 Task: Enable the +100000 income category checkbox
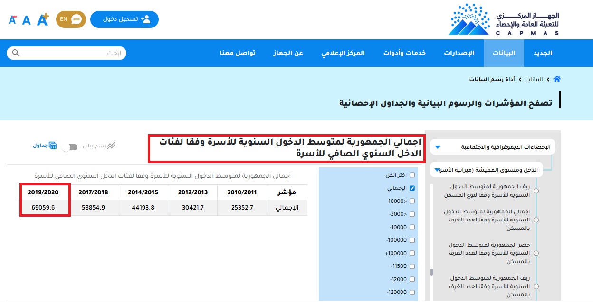[x=412, y=253]
